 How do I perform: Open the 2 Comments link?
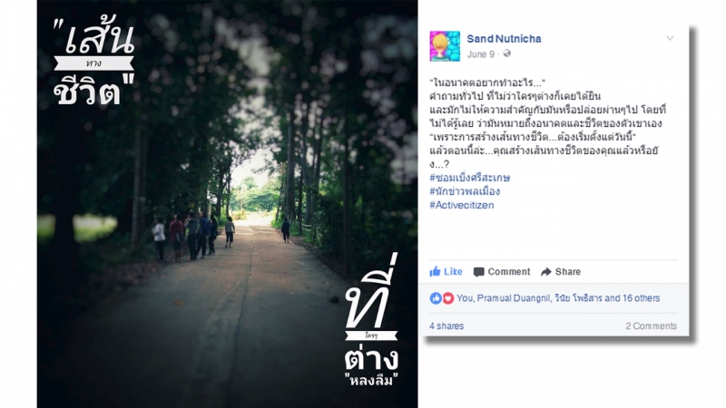pos(651,326)
